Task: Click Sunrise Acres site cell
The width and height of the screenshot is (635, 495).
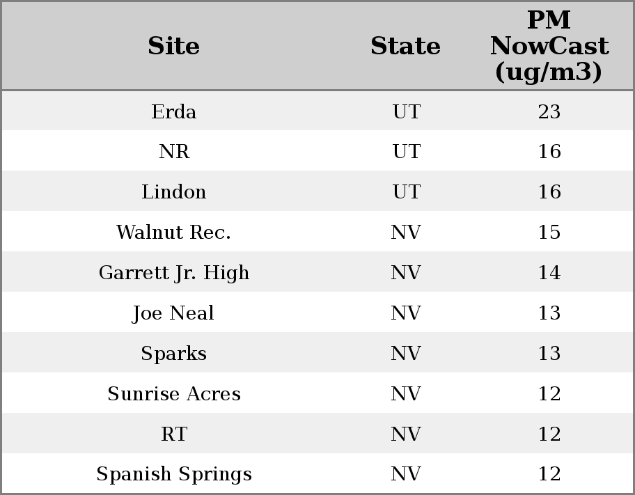Action: (174, 394)
